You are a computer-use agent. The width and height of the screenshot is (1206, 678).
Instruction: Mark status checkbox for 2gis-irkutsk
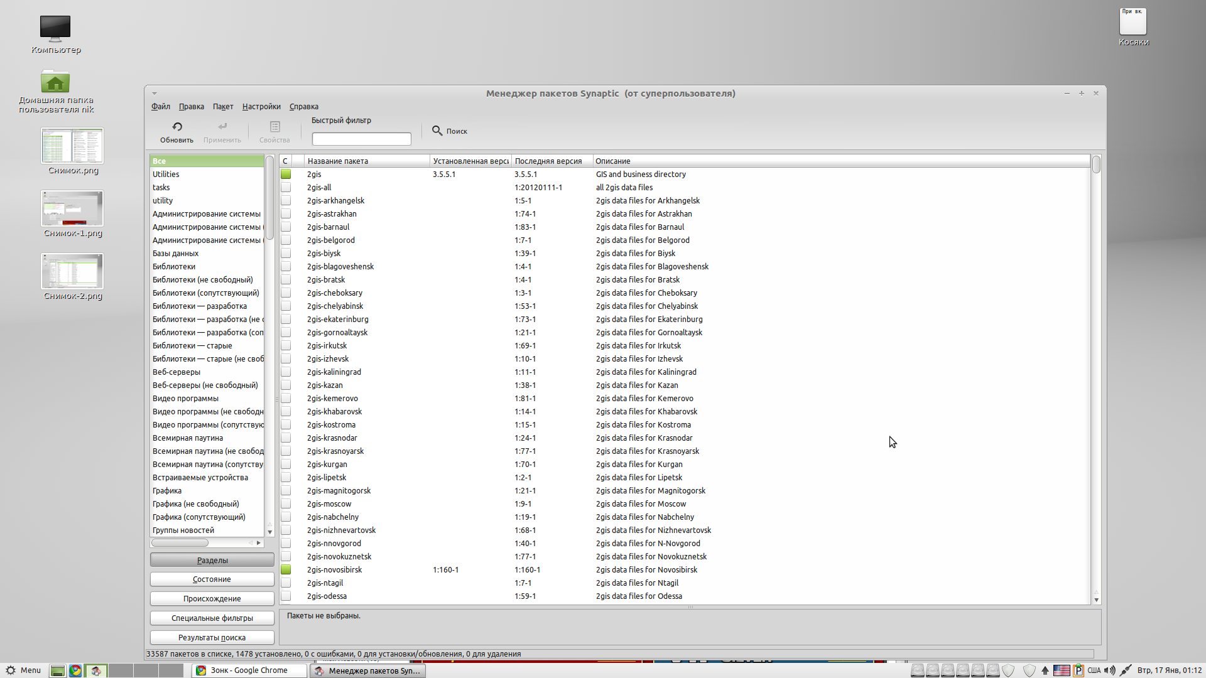(x=286, y=345)
